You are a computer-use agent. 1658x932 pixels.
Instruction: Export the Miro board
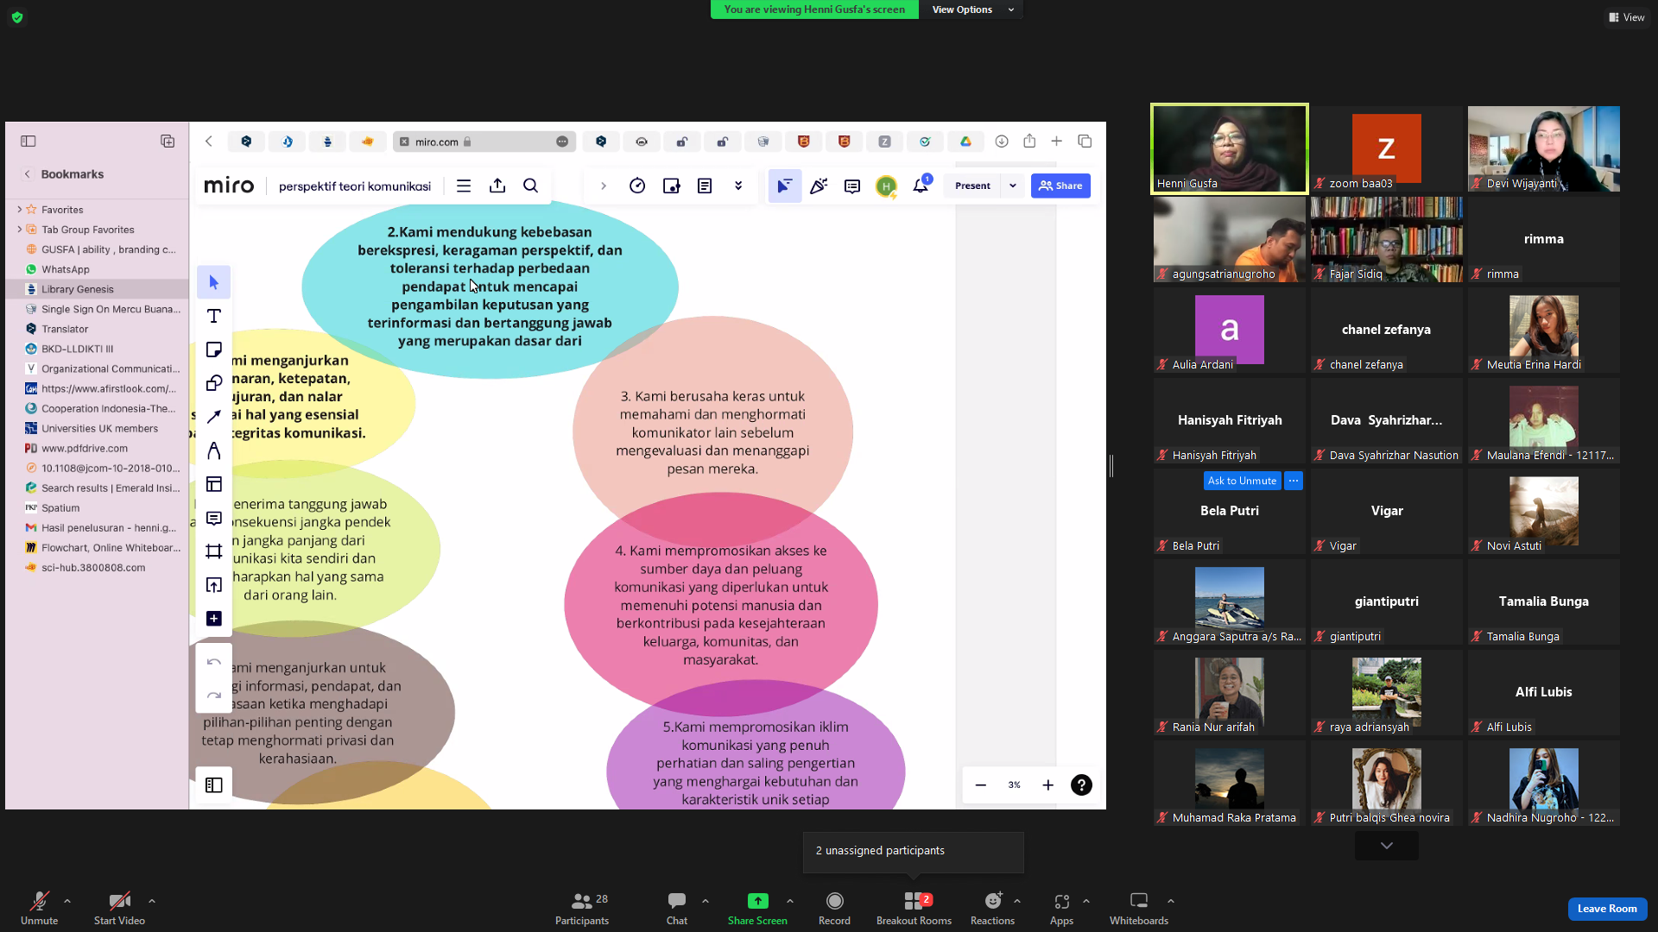click(497, 186)
